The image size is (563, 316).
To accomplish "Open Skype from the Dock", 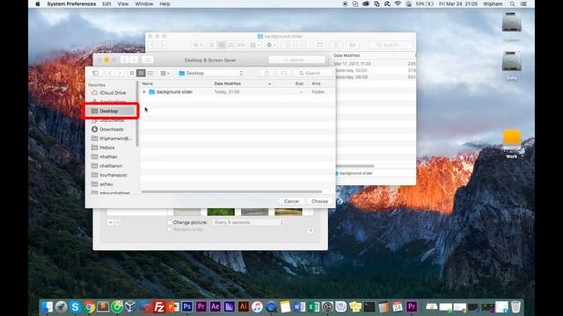I will tap(75, 306).
